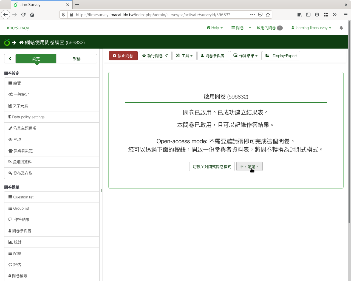Screen dimensions: 351x281
Task: Switch to the 設定 tab
Action: [36, 59]
